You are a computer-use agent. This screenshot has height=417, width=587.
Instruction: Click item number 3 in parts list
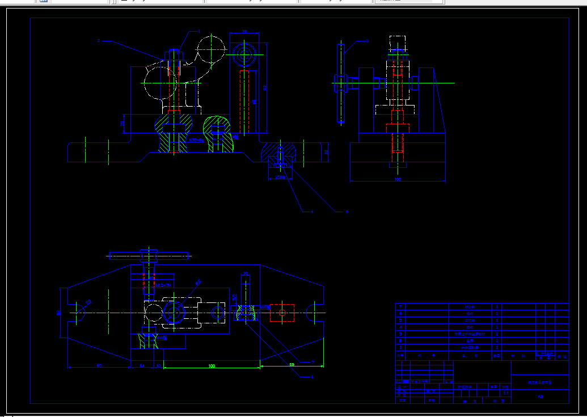tap(400, 334)
